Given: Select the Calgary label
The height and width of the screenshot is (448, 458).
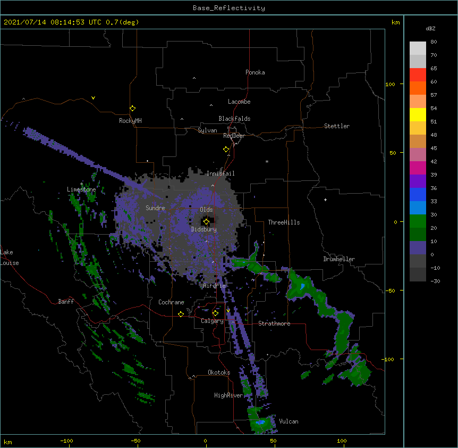Looking at the screenshot, I should pyautogui.click(x=212, y=321).
